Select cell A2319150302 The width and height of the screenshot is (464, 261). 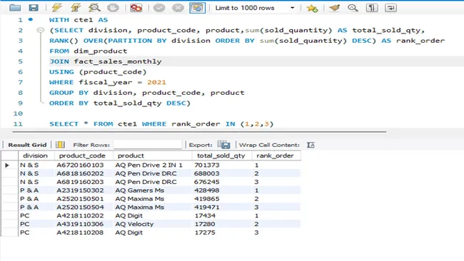[80, 190]
